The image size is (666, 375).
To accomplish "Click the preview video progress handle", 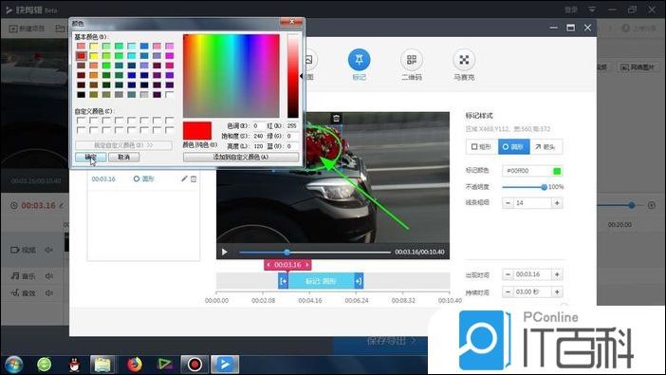I will tap(287, 253).
